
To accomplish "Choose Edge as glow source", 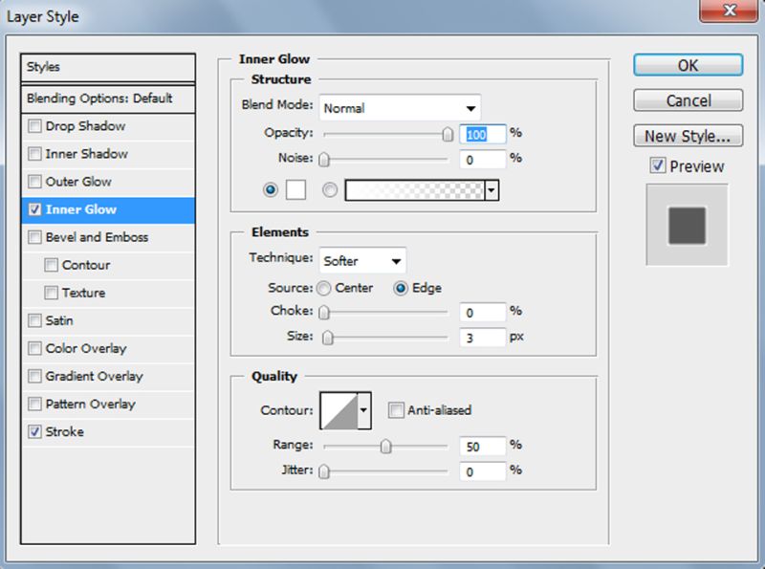I will coord(400,289).
